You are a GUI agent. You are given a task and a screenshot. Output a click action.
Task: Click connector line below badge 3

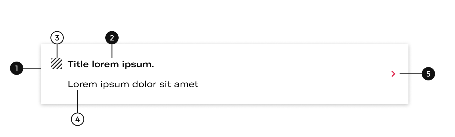point(57,51)
